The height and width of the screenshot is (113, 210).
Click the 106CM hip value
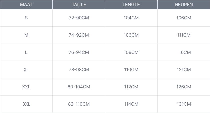(184, 18)
